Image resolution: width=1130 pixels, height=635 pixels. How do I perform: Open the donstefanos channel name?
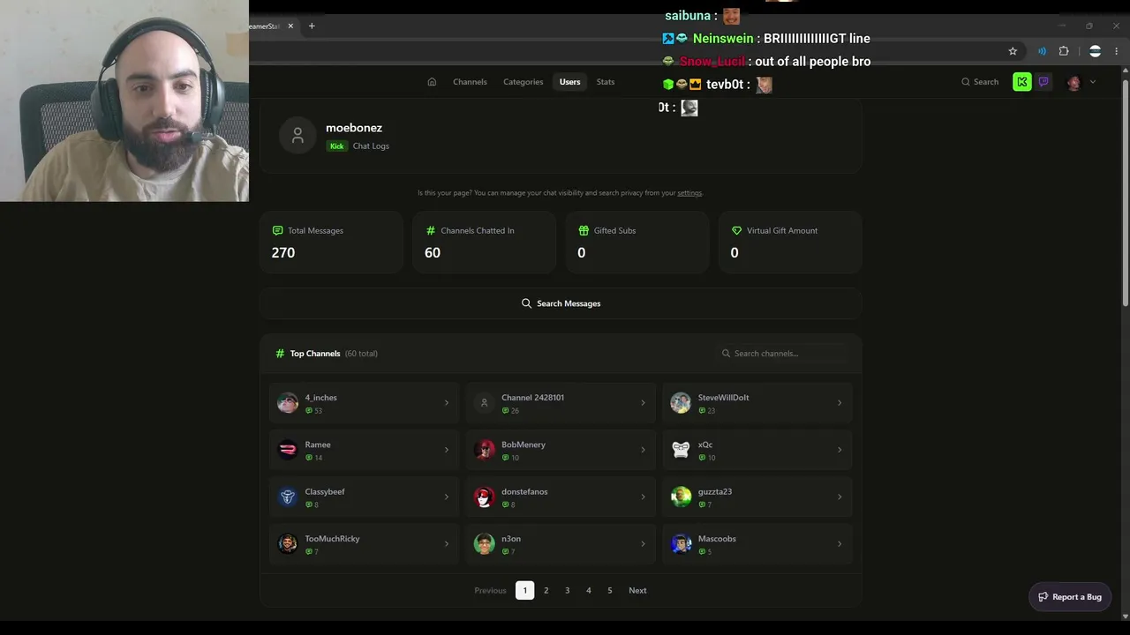pyautogui.click(x=524, y=492)
